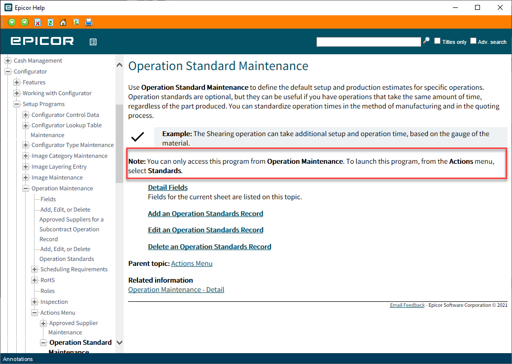Enable Adv. search checkbox
This screenshot has width=512, height=364.
(473, 41)
